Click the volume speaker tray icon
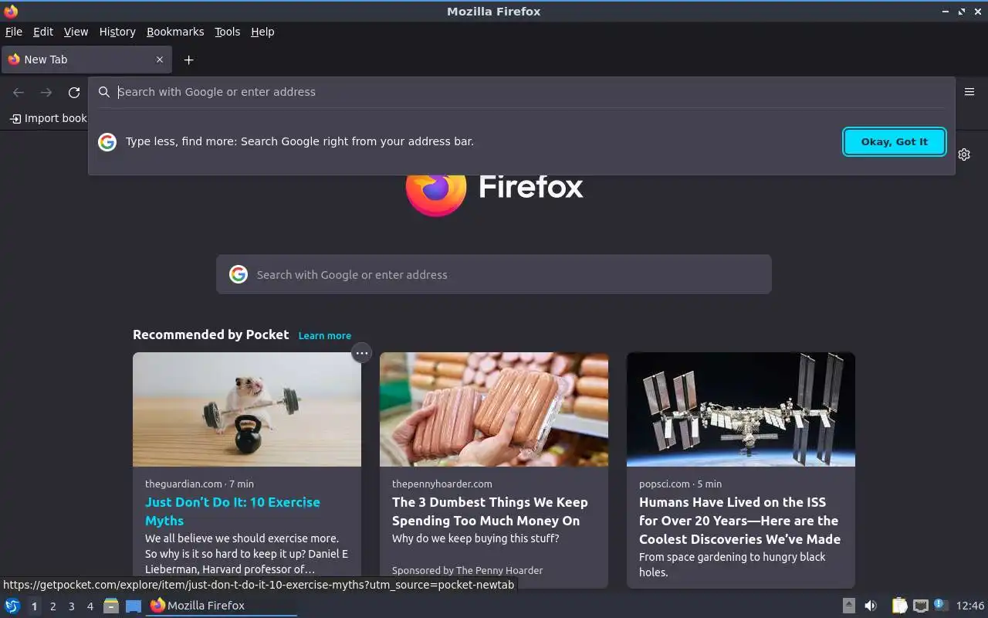Screen dimensions: 988x618 (871, 606)
